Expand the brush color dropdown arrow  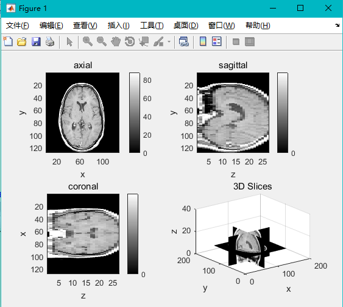[169, 41]
